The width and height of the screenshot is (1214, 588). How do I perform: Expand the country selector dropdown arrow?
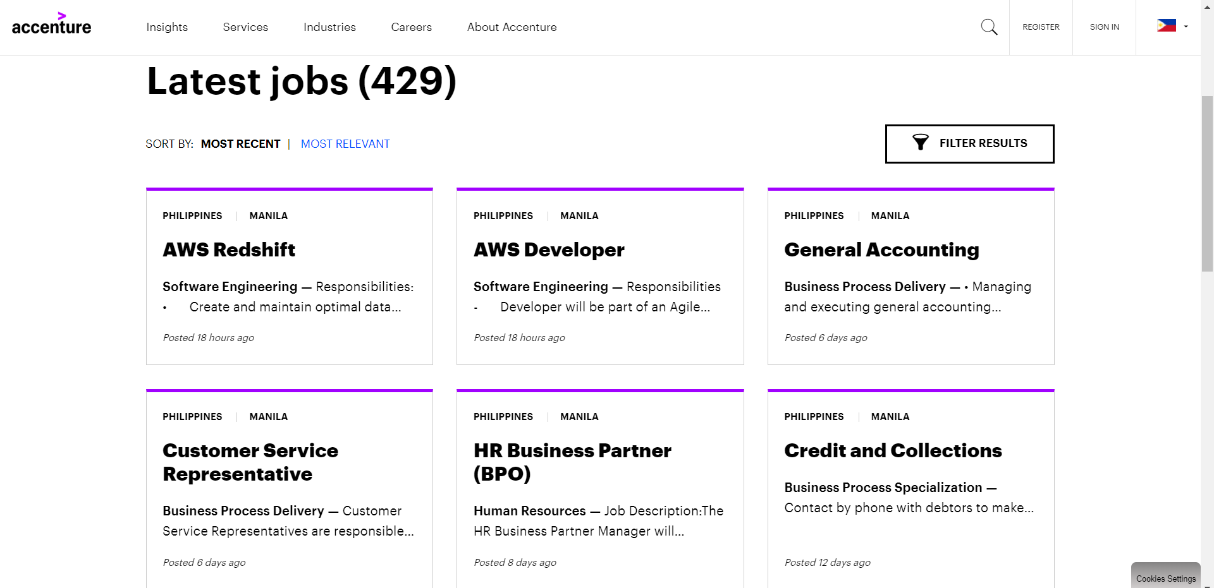1186,27
